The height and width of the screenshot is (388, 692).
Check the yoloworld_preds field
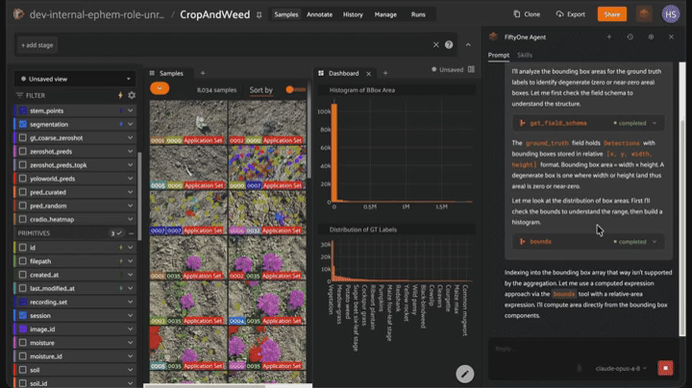(23, 179)
